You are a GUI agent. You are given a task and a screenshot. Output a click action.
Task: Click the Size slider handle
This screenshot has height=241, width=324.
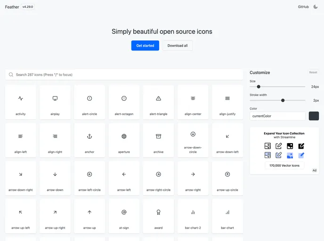click(x=259, y=87)
